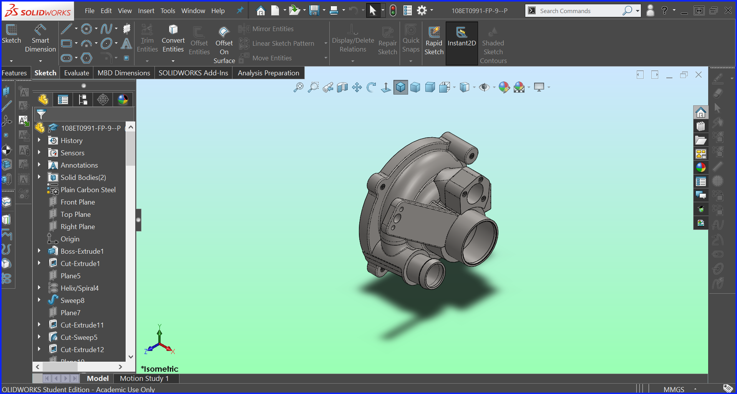Expand Helix/Spiral4 feature
Screen dimensions: 737x394
pos(39,288)
